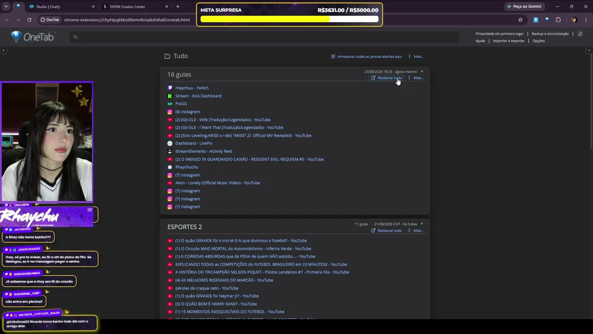Screen dimensions: 593x334
Task: Open Mais menu for 16 guias group
Action: 416,78
